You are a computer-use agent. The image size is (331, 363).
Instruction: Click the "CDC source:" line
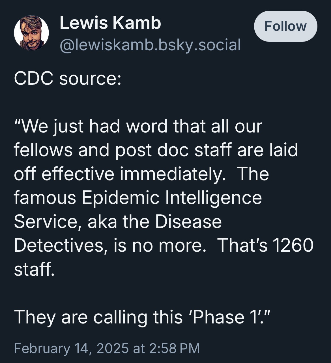(x=68, y=79)
